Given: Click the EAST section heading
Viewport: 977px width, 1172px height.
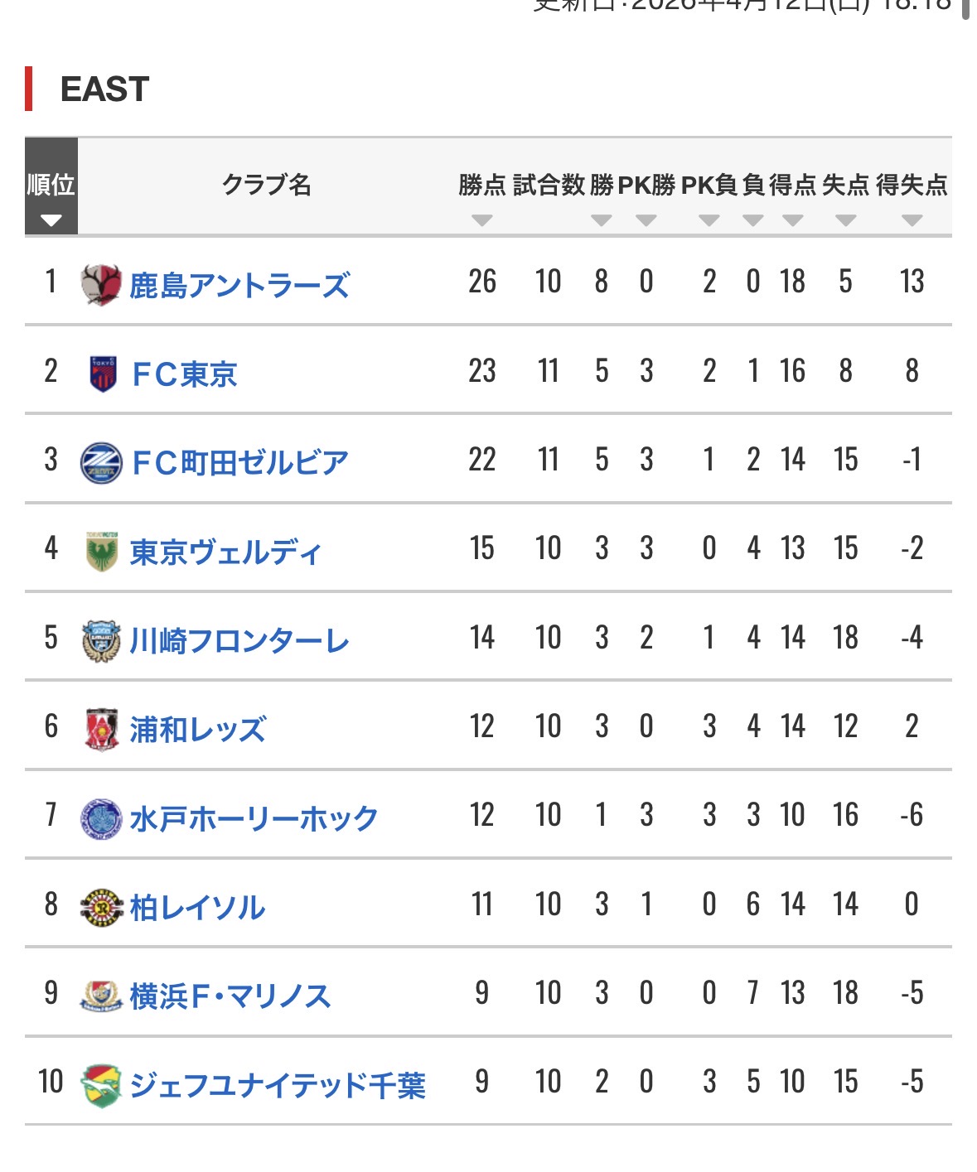Looking at the screenshot, I should 104,89.
